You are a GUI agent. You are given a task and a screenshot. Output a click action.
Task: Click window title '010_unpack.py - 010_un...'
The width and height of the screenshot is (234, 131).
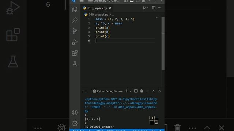[x=103, y=1]
